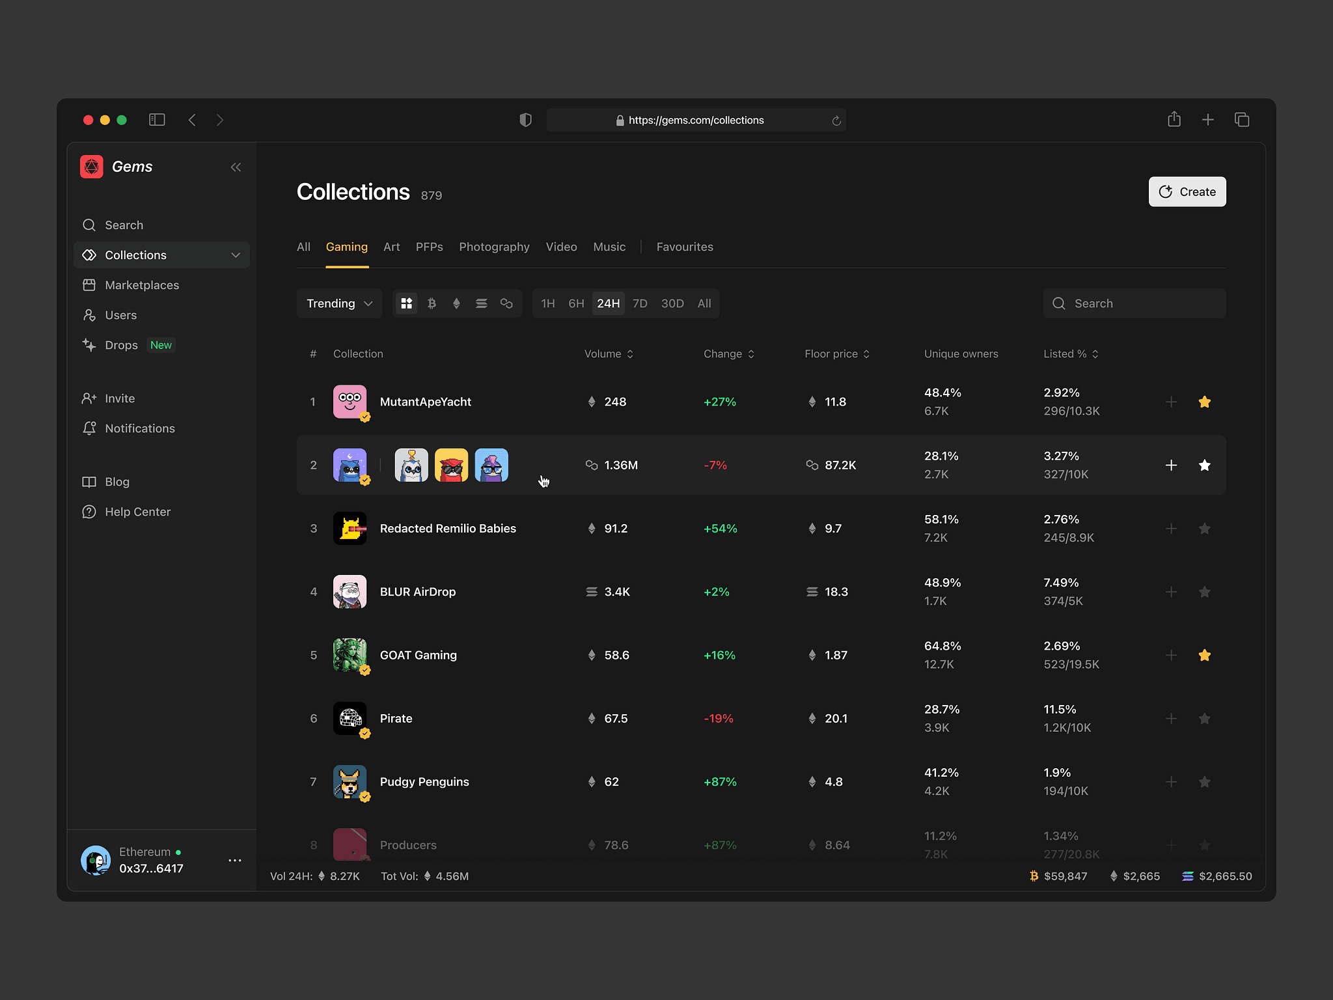Collapse sidebar with double chevron icon
Image resolution: width=1333 pixels, height=1000 pixels.
tap(236, 167)
